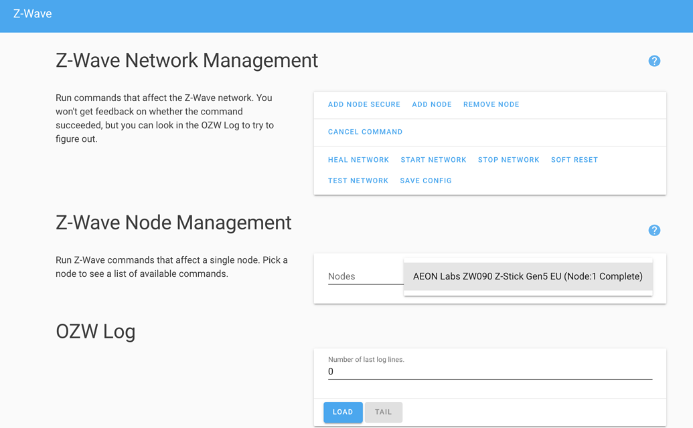Open Network Management help icon

click(654, 61)
